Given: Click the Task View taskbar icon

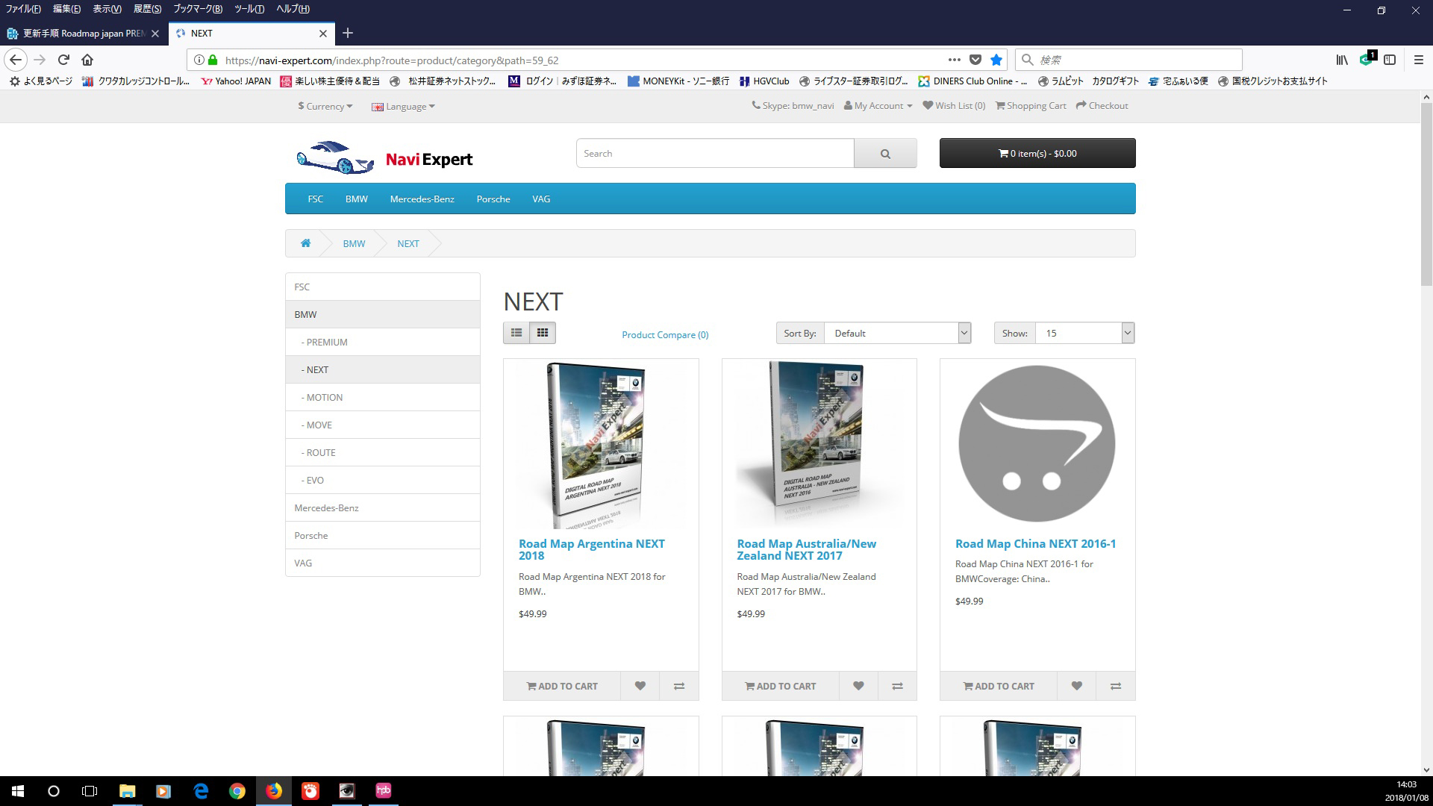Looking at the screenshot, I should (x=90, y=791).
